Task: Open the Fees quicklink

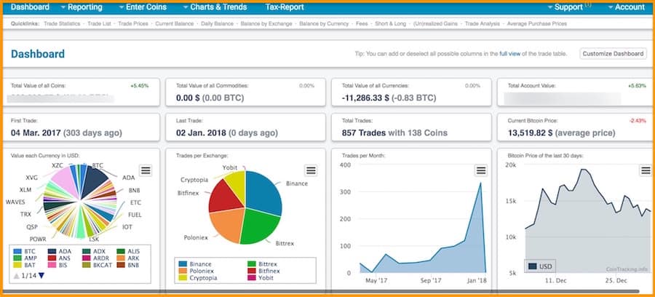Action: [x=362, y=24]
